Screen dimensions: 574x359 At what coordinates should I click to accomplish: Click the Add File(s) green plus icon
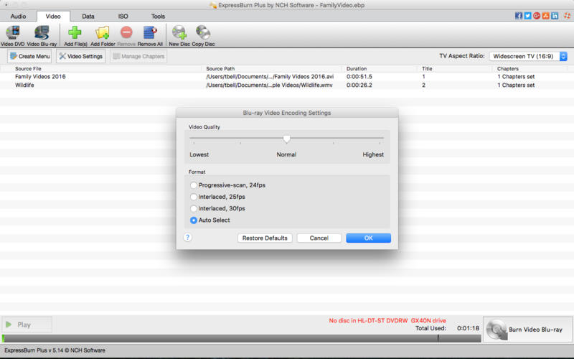click(x=75, y=32)
